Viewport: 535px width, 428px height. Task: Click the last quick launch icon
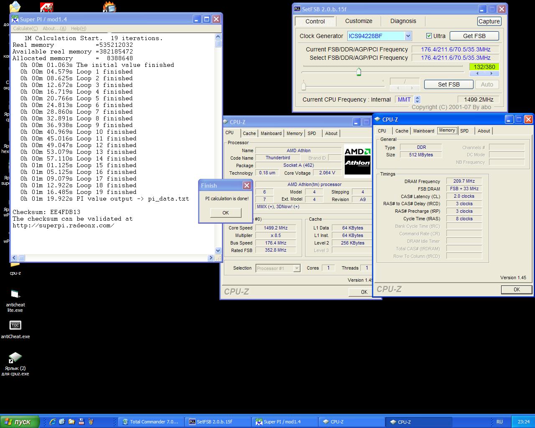pos(91,422)
